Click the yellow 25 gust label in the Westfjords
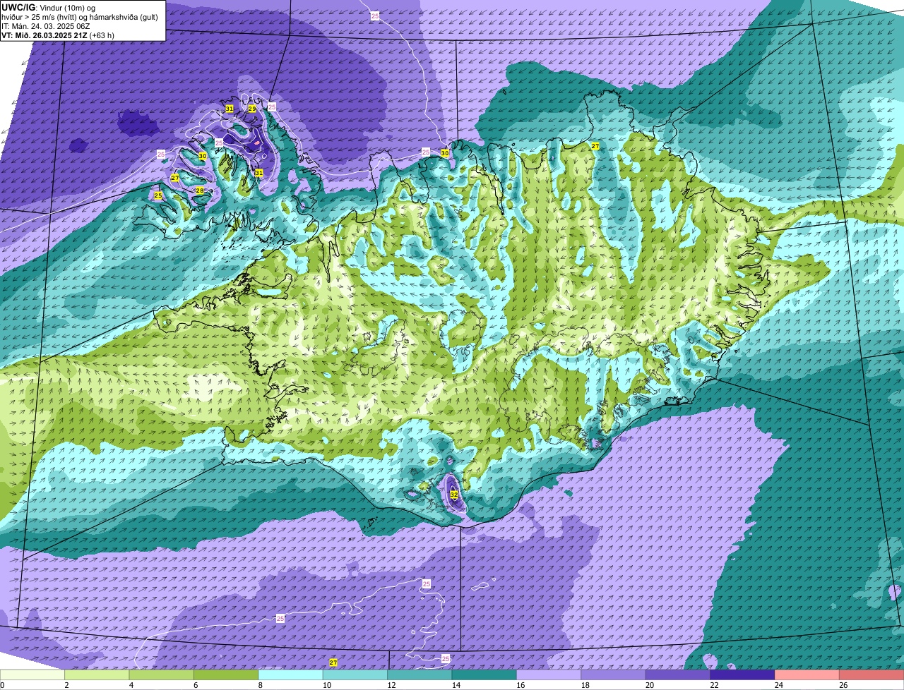 [x=158, y=195]
